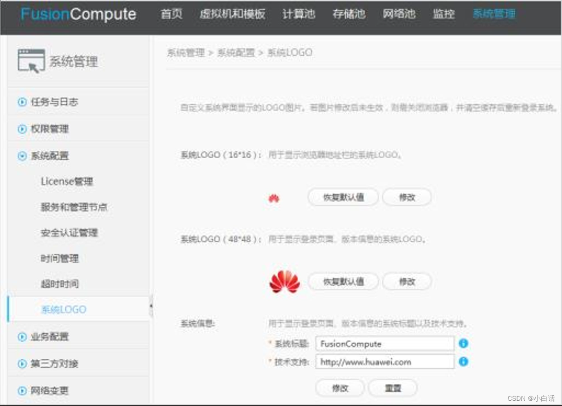The image size is (562, 406).
Task: Click the large 48*48 Huawei logo
Action: (x=285, y=282)
